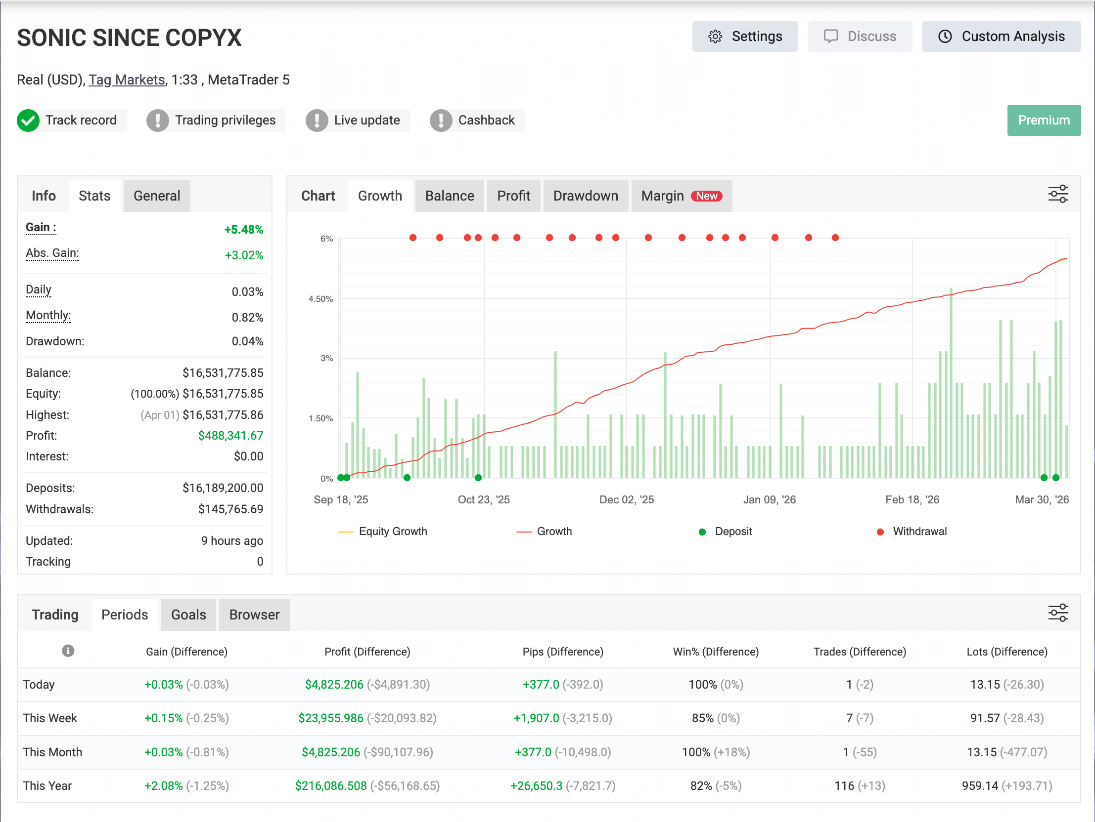The image size is (1095, 822).
Task: Click the Discuss speech bubble icon
Action: point(830,37)
